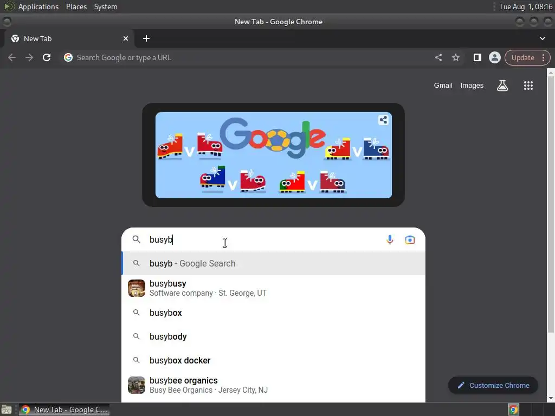Open the Chrome profile avatar menu

494,57
